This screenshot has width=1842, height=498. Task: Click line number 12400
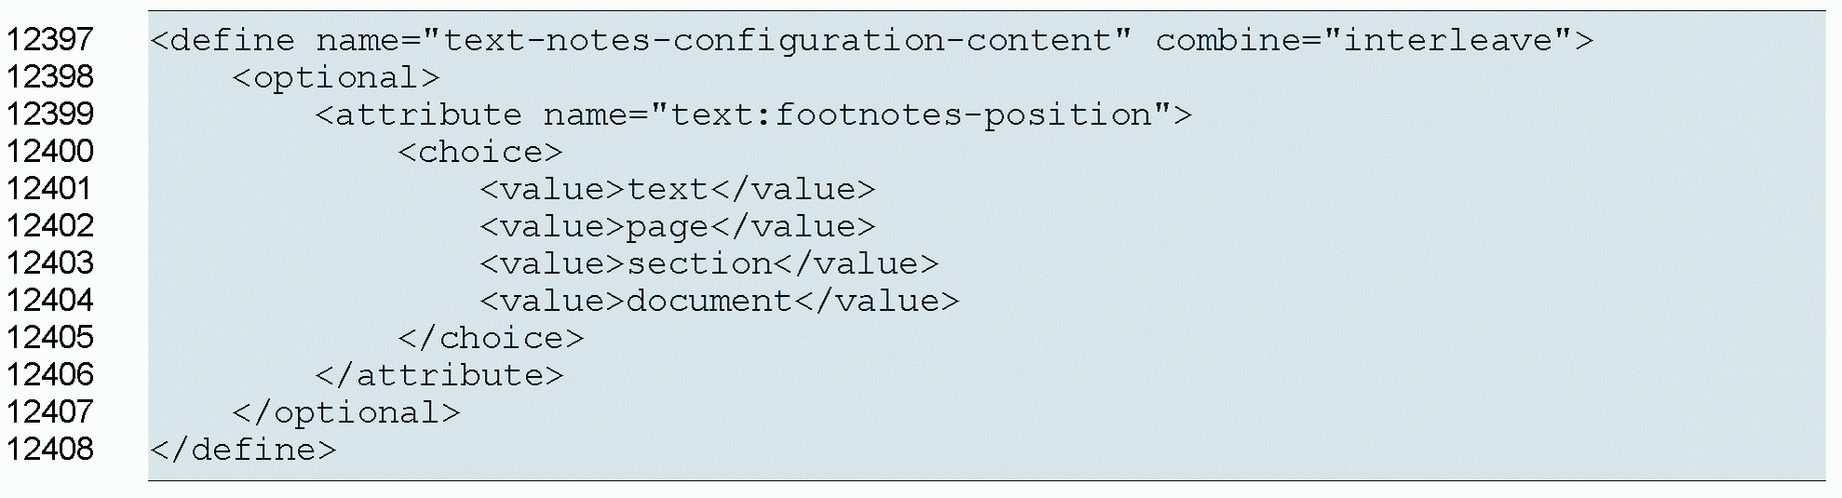tap(50, 152)
